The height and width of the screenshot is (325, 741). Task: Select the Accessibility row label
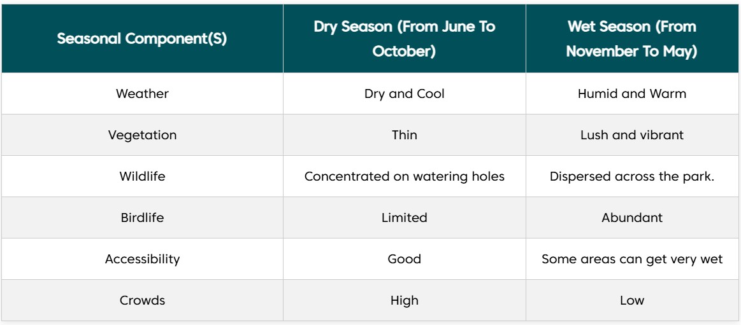(142, 259)
